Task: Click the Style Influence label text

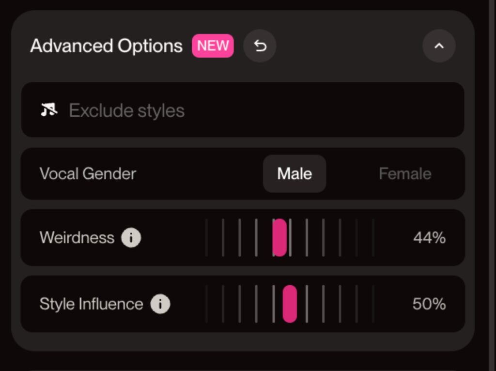Action: (91, 304)
